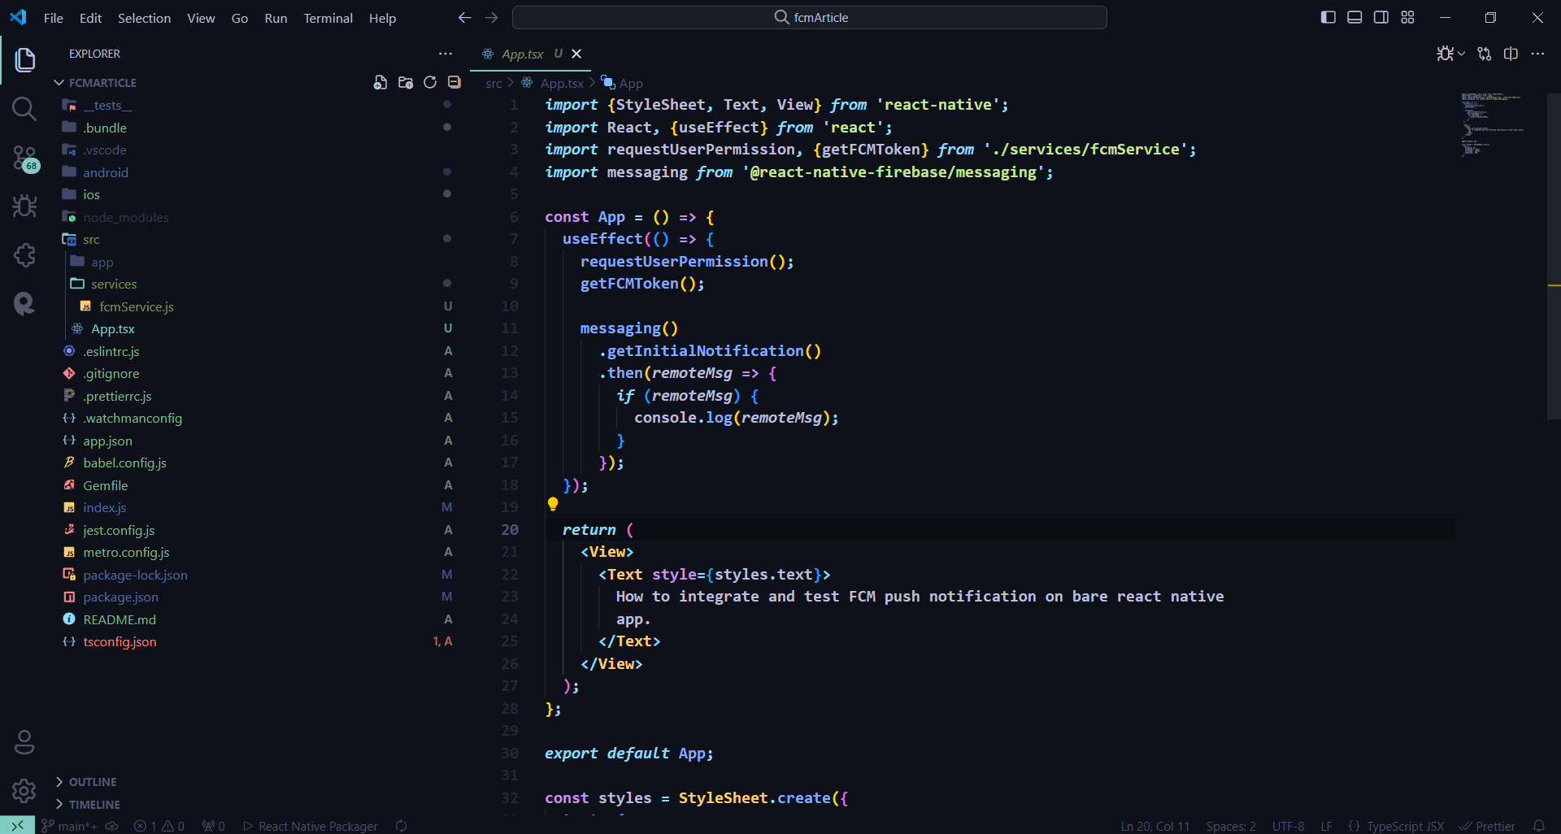Screen dimensions: 1561x834
Task: Click New Folder icon in Explorer header
Action: 405,82
